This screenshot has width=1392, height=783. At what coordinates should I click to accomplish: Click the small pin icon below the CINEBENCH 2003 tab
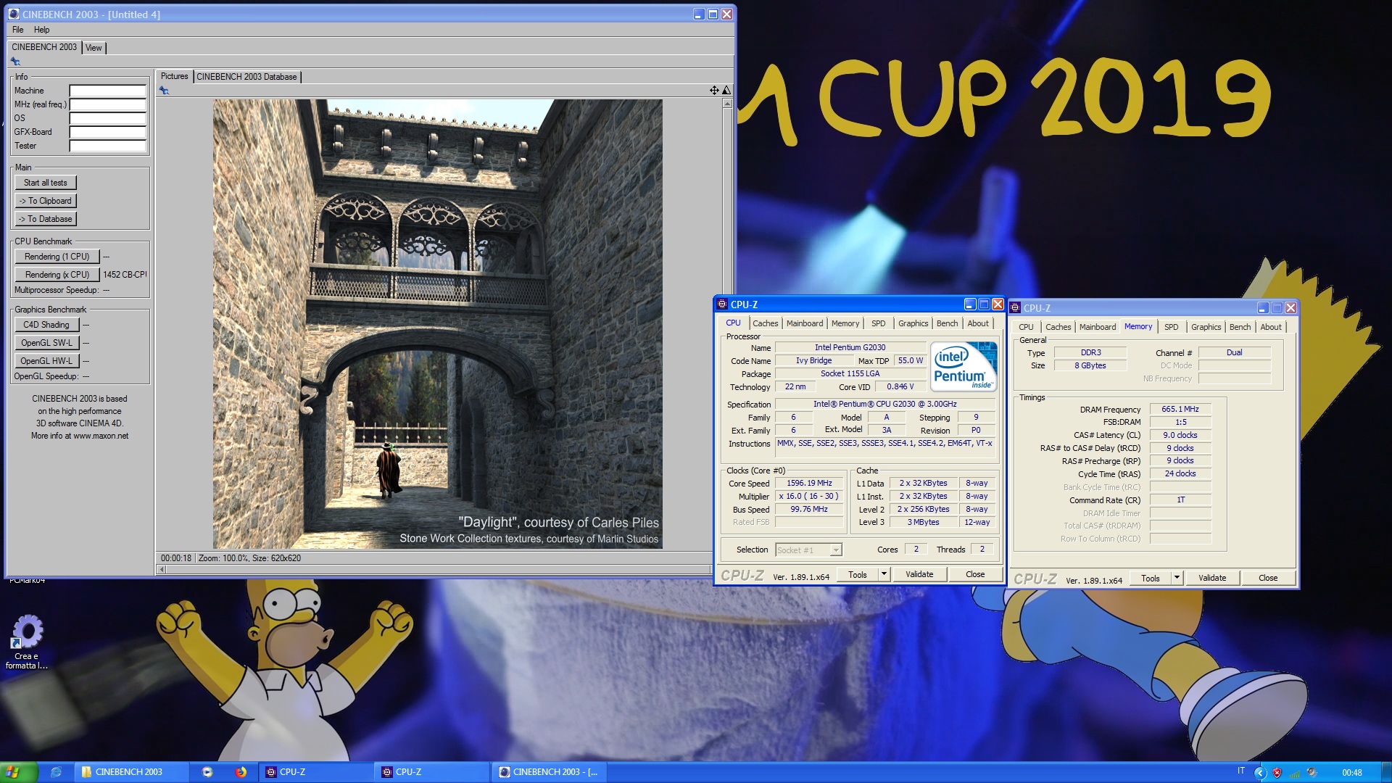[14, 62]
